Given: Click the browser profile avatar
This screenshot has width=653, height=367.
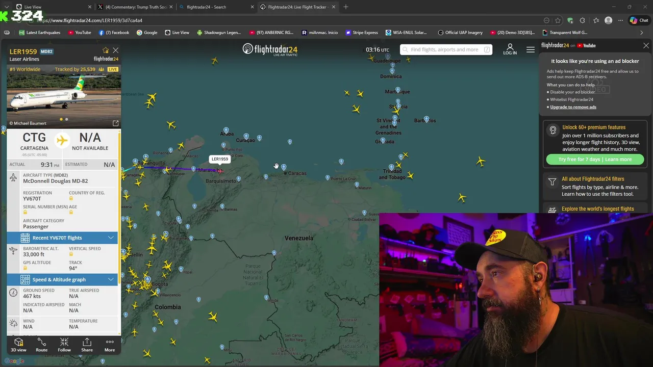Looking at the screenshot, I should (608, 20).
